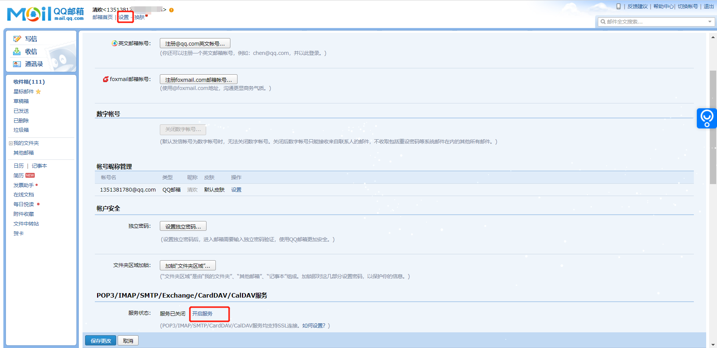The image size is (717, 348).
Task: Open 贺卡 in the sidebar
Action: tap(19, 233)
